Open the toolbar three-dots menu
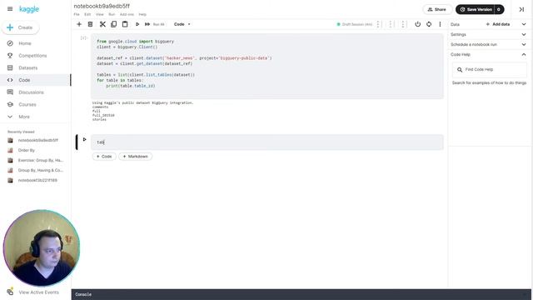The height and width of the screenshot is (300, 533). pyautogui.click(x=440, y=24)
